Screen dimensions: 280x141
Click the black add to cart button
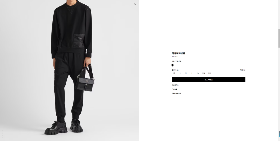(208, 80)
